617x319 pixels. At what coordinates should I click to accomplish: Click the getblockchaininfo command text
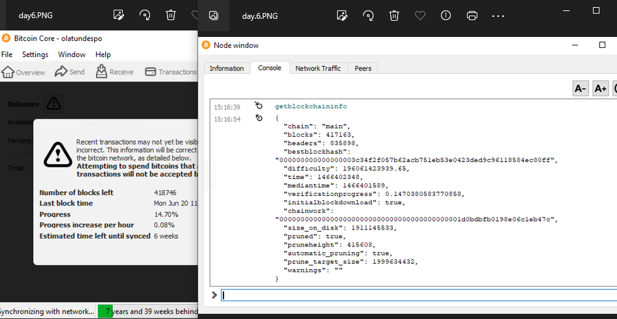tap(311, 106)
